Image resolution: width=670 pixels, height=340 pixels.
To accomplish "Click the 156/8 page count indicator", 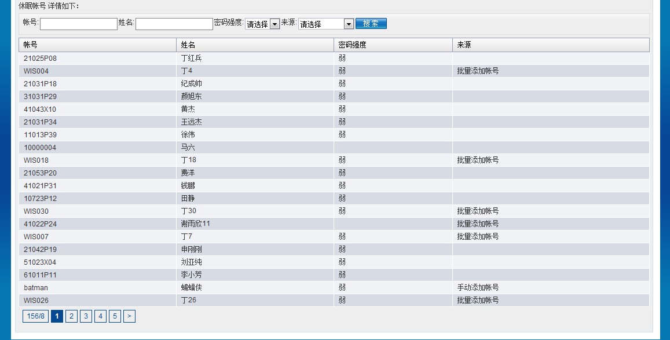I will (x=35, y=316).
